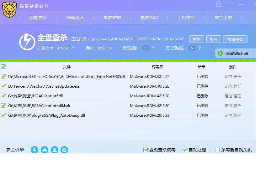The width and height of the screenshot is (271, 169).
Task: Click the 取消 cancel button
Action: pyautogui.click(x=214, y=39)
